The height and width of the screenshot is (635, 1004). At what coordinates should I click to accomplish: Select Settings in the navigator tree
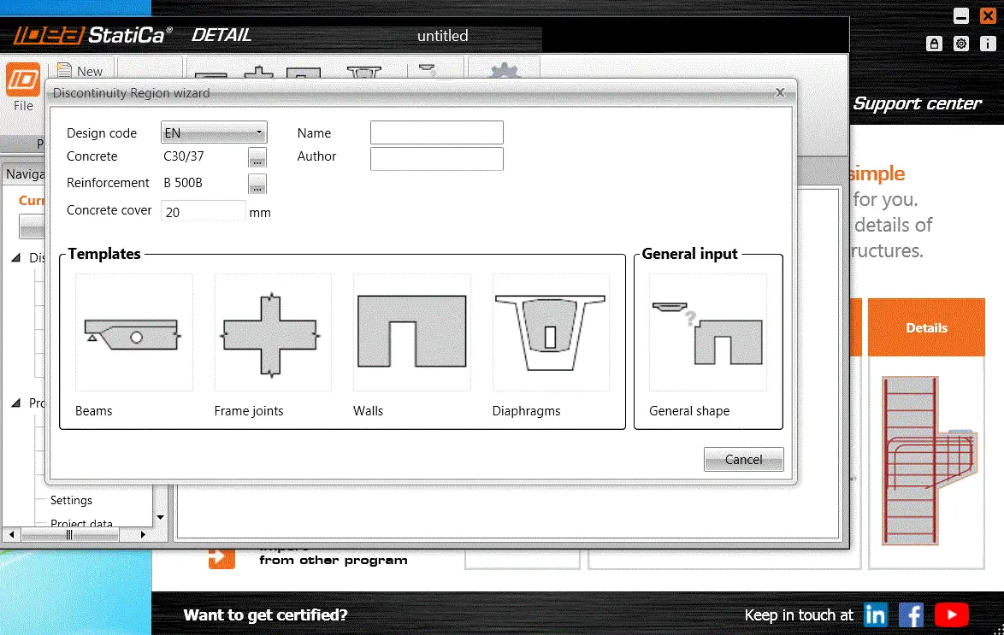71,500
